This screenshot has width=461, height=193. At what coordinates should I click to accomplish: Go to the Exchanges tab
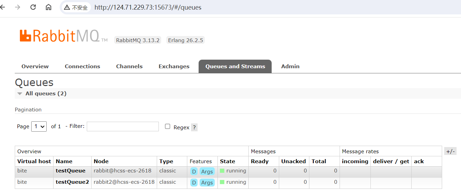(174, 67)
